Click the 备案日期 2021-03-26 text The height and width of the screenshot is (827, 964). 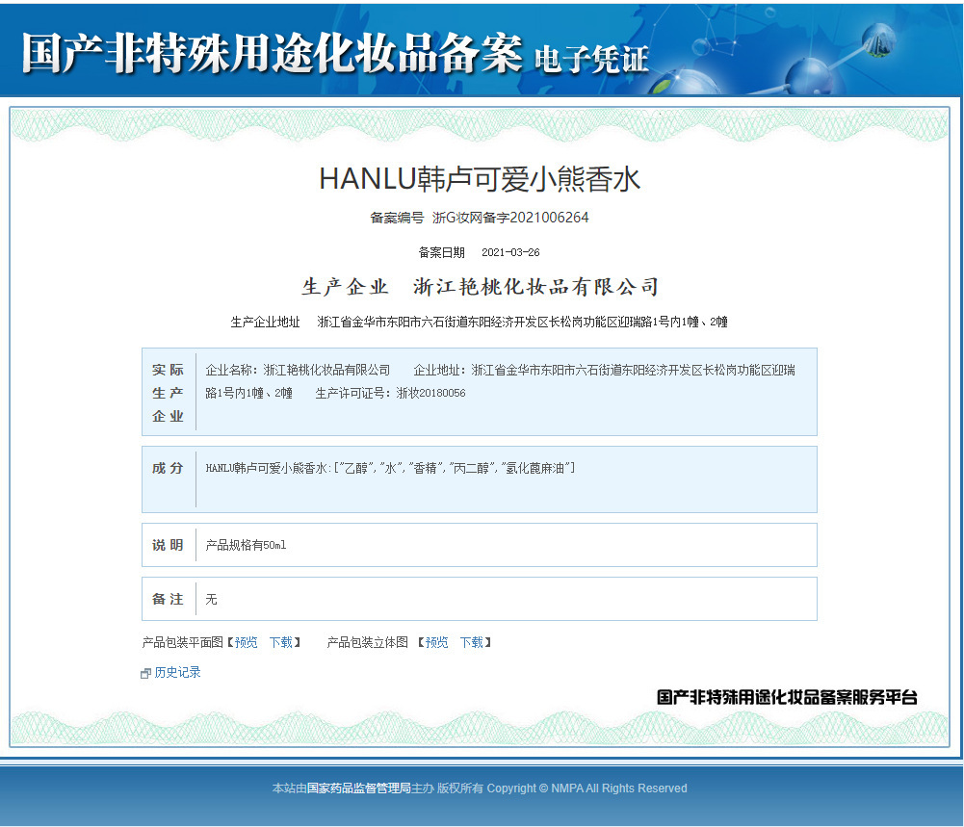pyautogui.click(x=482, y=252)
